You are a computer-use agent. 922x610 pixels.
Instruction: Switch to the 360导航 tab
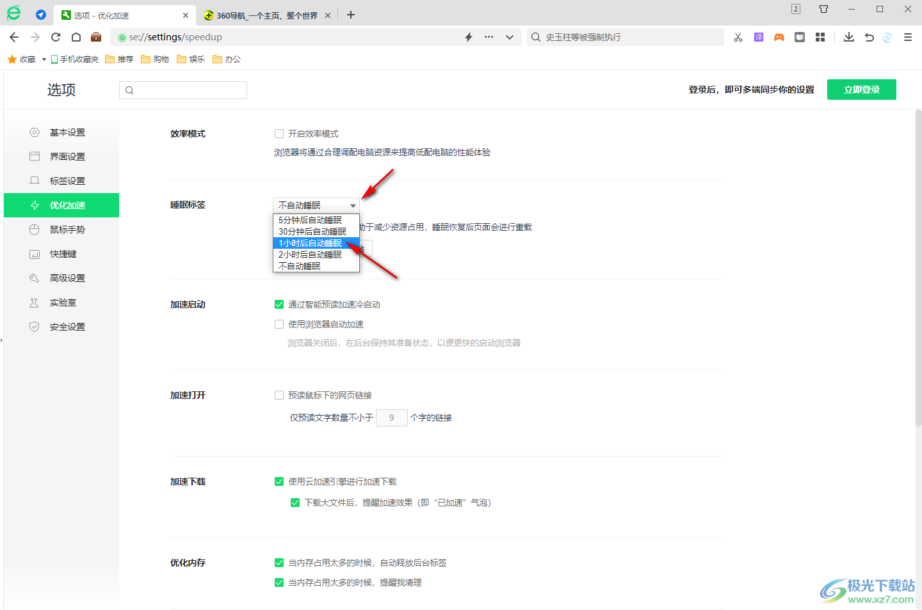pyautogui.click(x=268, y=15)
